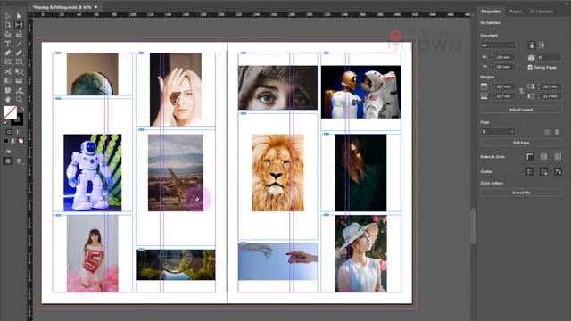Reset to default fill and stroke

[x=6, y=123]
